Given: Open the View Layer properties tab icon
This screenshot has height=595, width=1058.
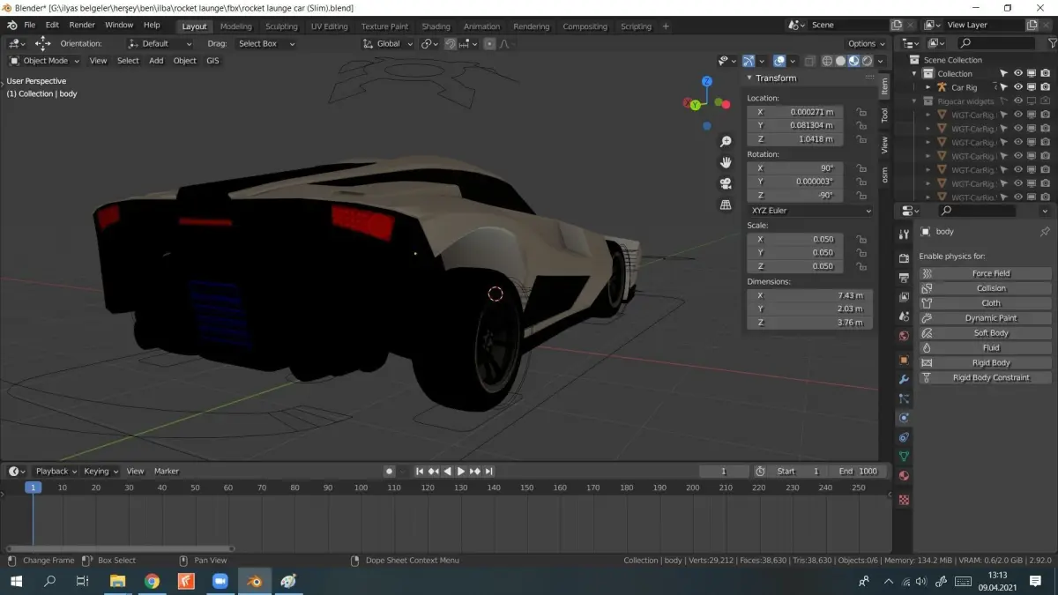Looking at the screenshot, I should click(x=904, y=297).
